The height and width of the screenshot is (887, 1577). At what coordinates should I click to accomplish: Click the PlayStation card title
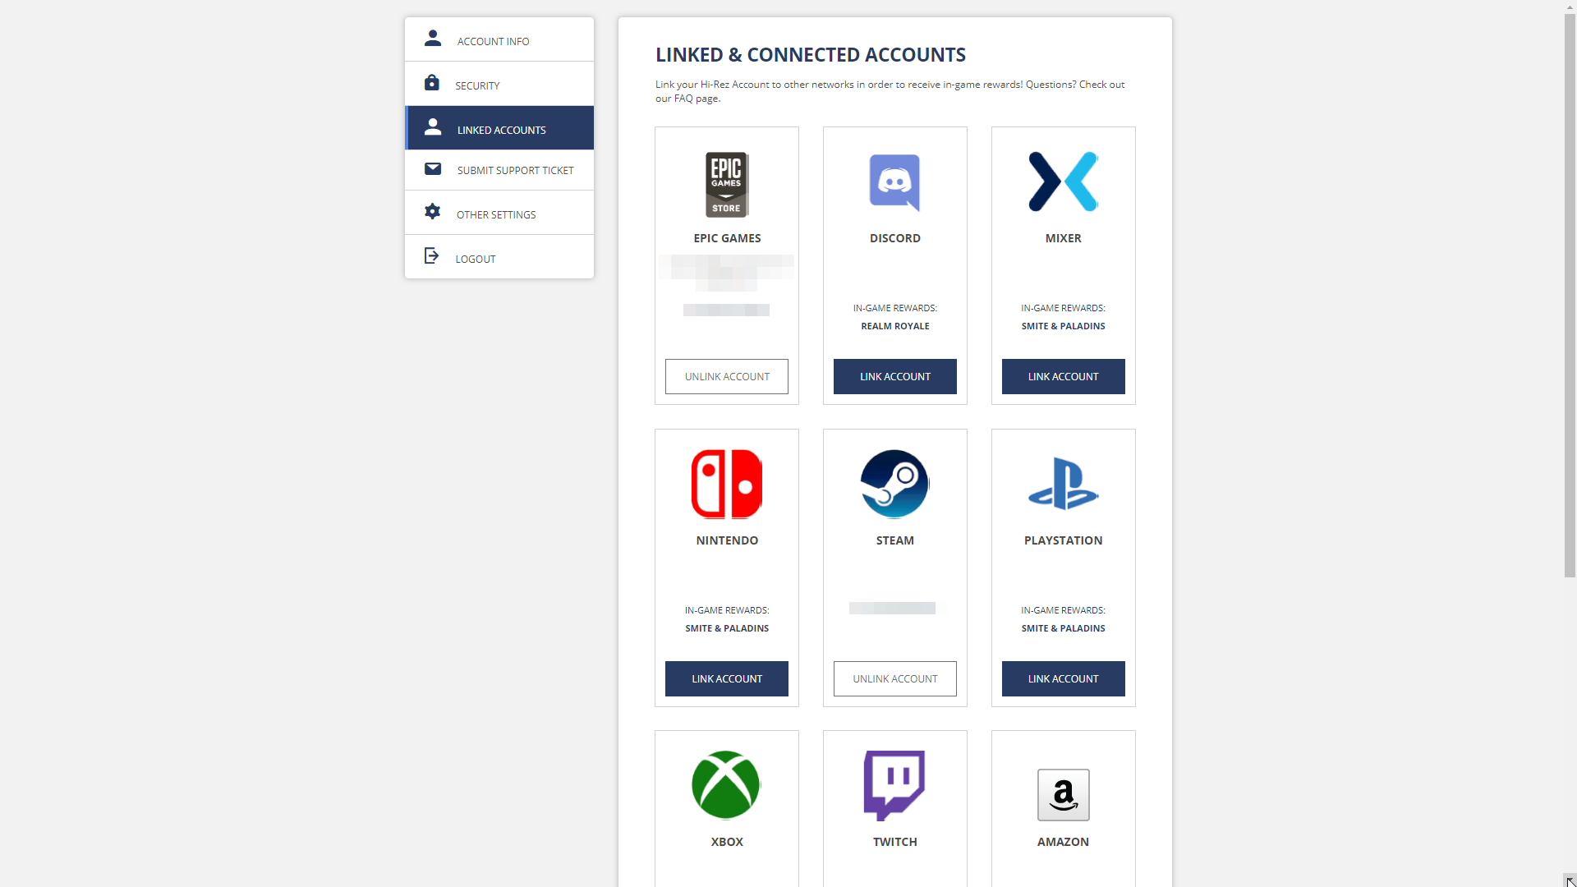tap(1064, 540)
